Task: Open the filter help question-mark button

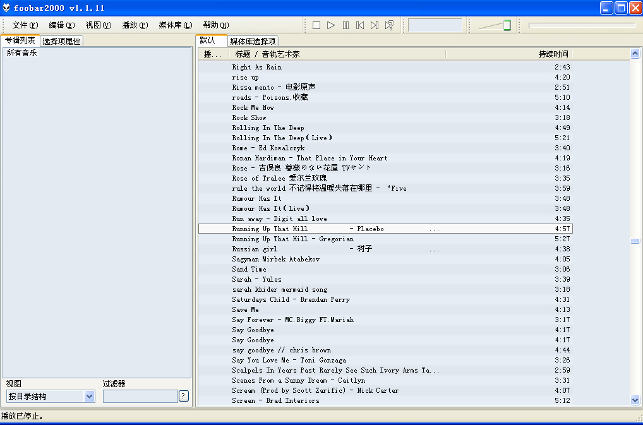Action: point(184,396)
